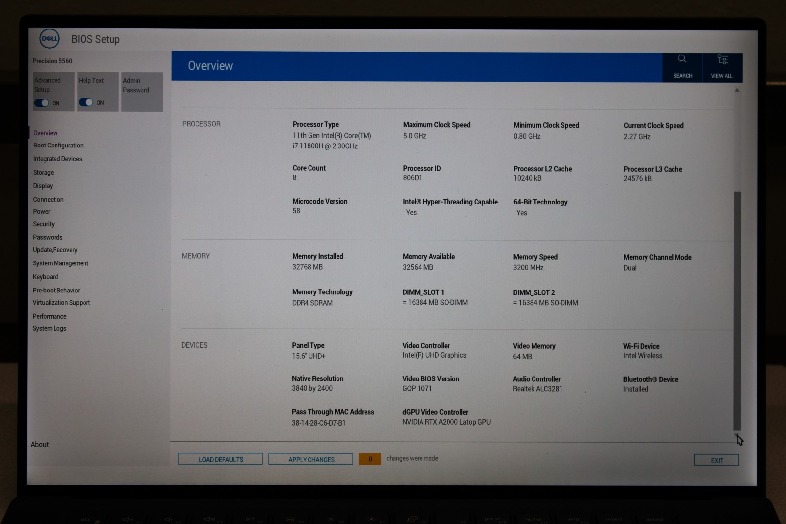786x524 pixels.
Task: Open Pre-boot Behavior section
Action: click(x=56, y=291)
